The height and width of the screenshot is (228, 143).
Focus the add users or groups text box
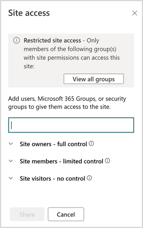(x=71, y=125)
